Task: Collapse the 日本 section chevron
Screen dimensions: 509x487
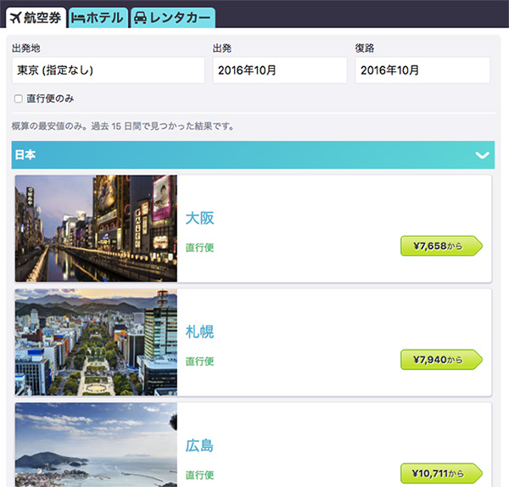Action: (x=482, y=155)
